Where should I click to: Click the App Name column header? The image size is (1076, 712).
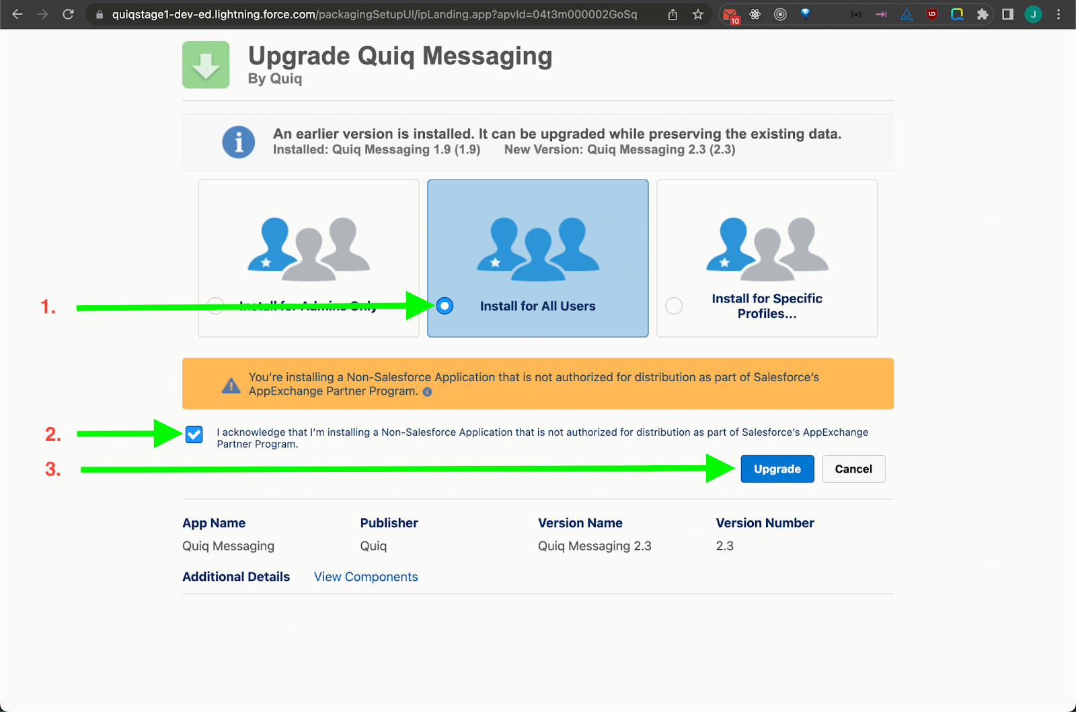click(214, 523)
